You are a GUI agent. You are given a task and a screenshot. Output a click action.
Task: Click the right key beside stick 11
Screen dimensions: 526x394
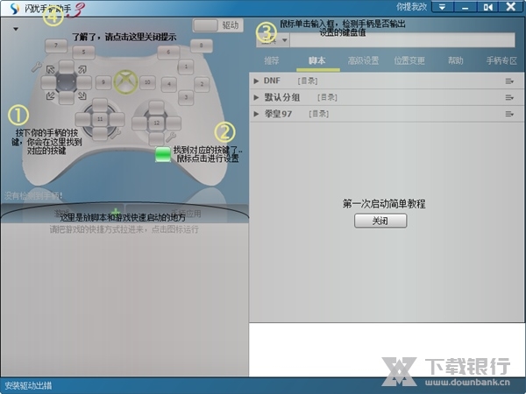tap(117, 119)
